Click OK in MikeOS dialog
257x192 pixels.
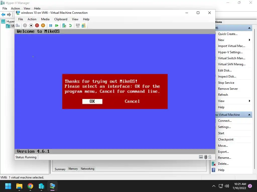pos(92,101)
